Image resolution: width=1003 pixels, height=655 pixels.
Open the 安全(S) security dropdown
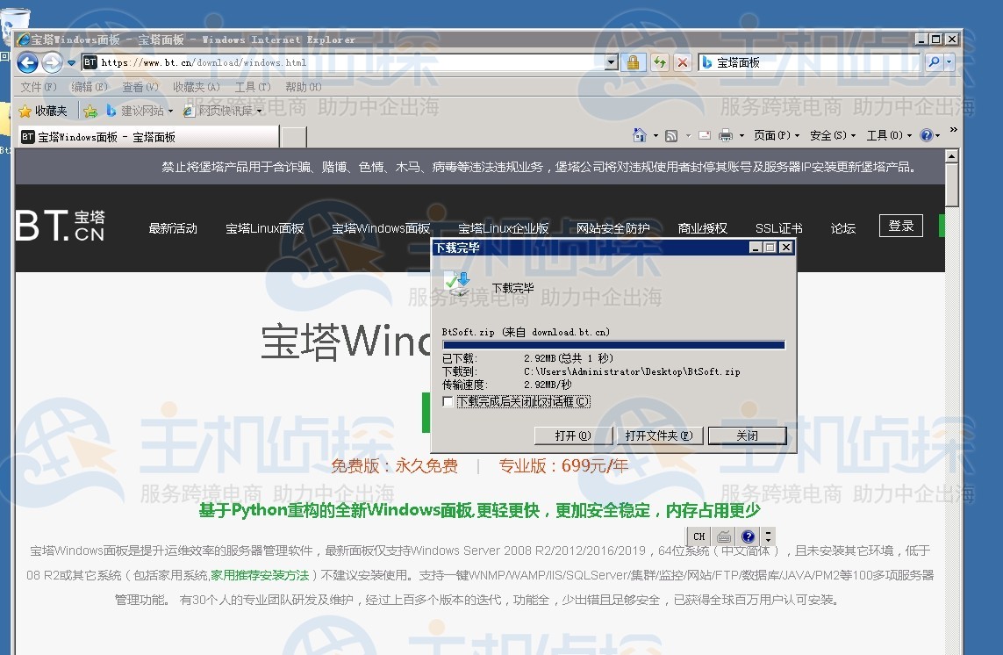(830, 134)
